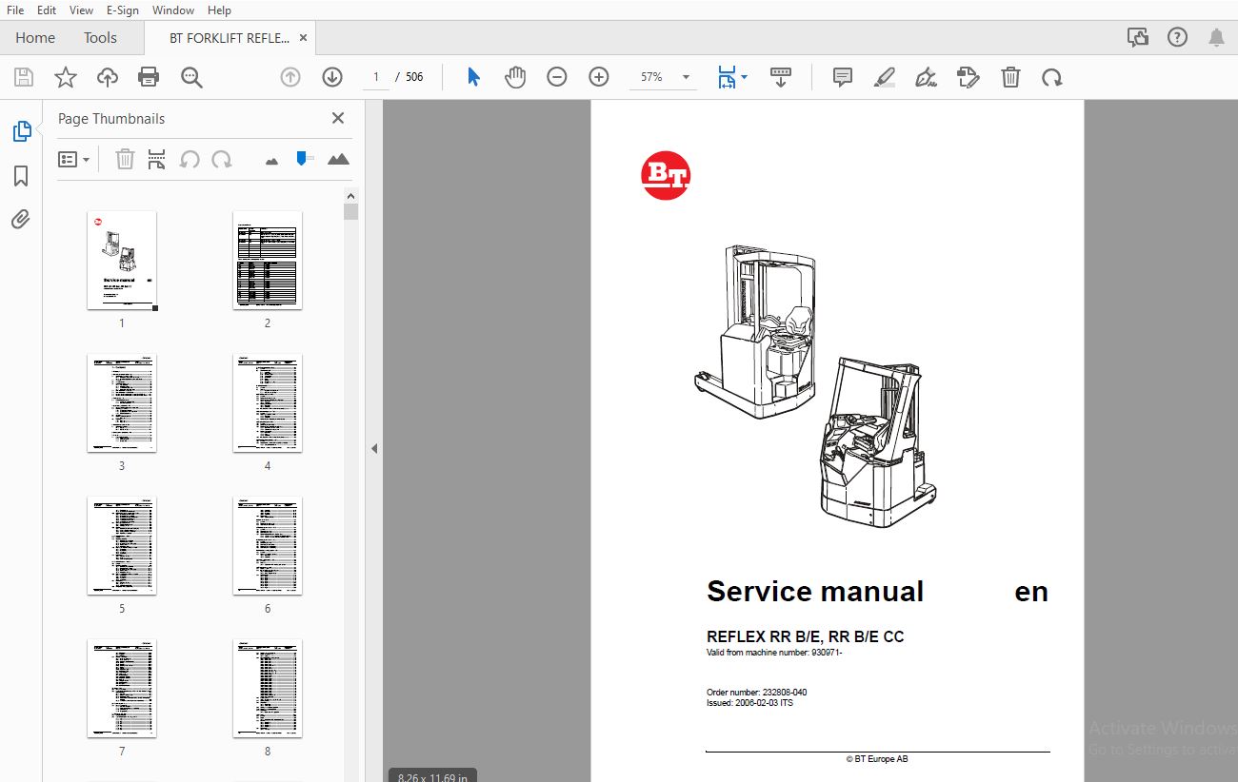The image size is (1238, 782).
Task: Bookmark this file with star icon
Action: [x=66, y=77]
